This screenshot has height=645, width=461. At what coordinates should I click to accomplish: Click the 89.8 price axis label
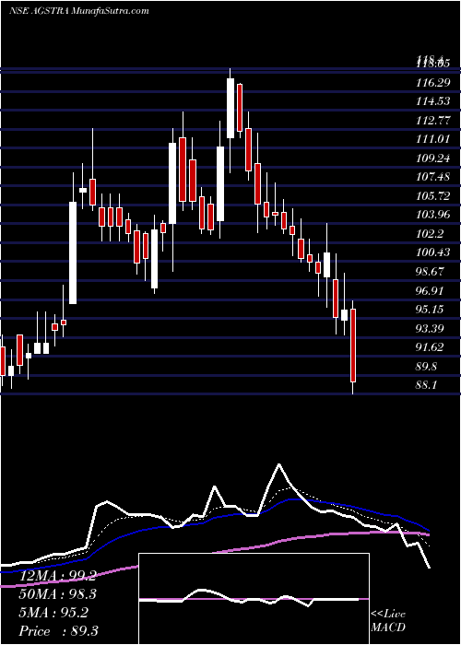(x=428, y=366)
